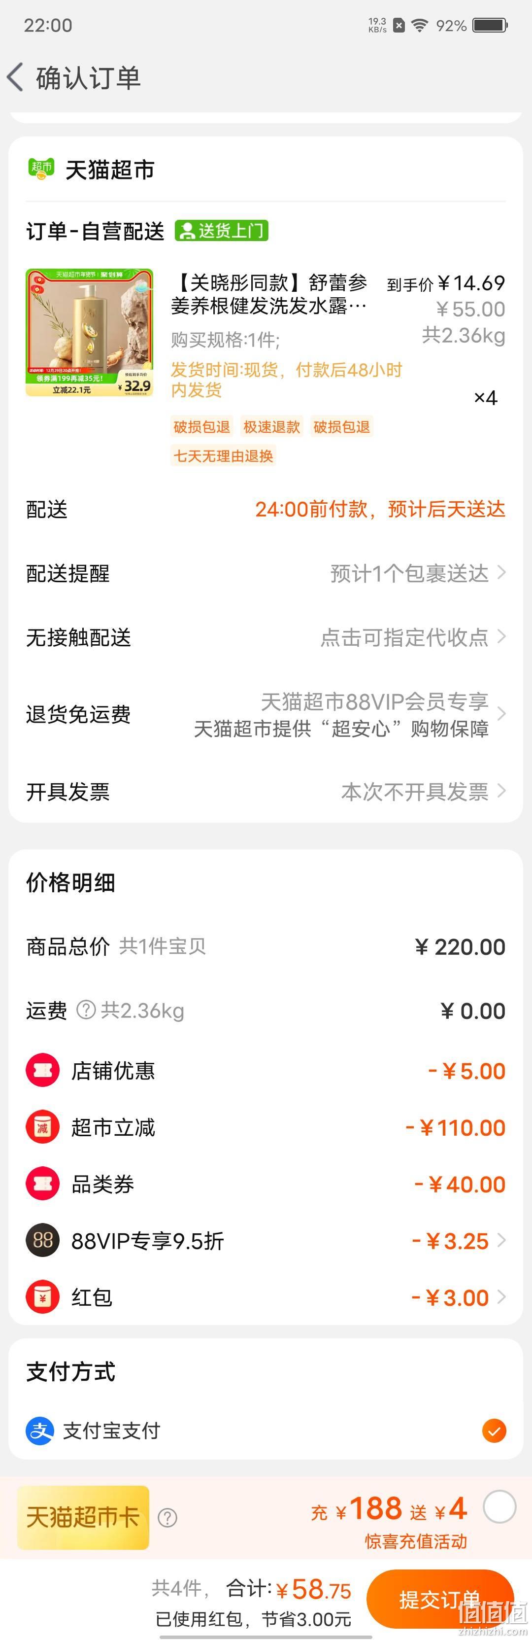Expand 退货免运费 88VIP guarantee details

(x=266, y=714)
